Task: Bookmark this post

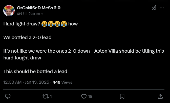Action: point(122,96)
